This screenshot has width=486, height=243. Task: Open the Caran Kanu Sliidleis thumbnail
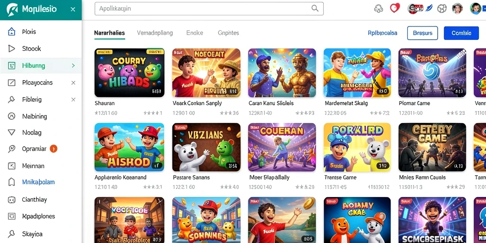click(282, 73)
